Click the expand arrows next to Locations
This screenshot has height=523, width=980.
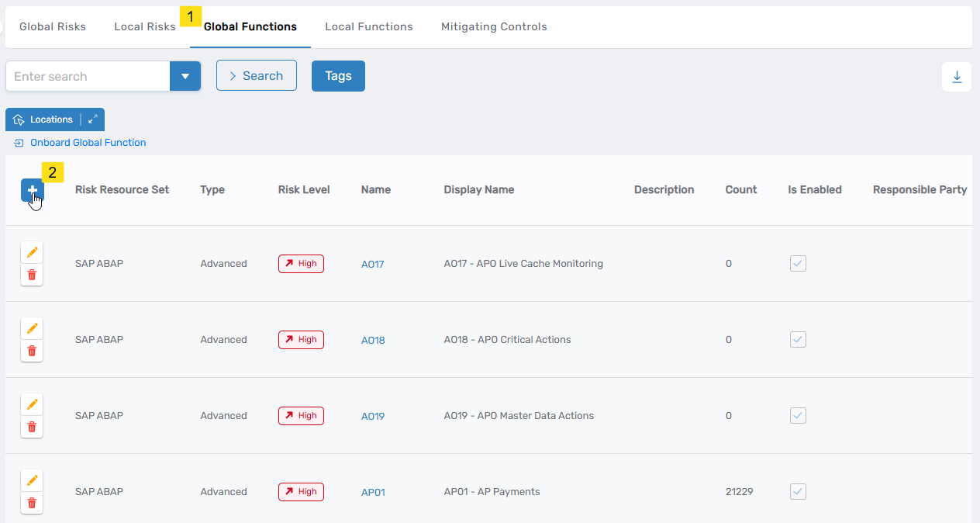[x=91, y=119]
